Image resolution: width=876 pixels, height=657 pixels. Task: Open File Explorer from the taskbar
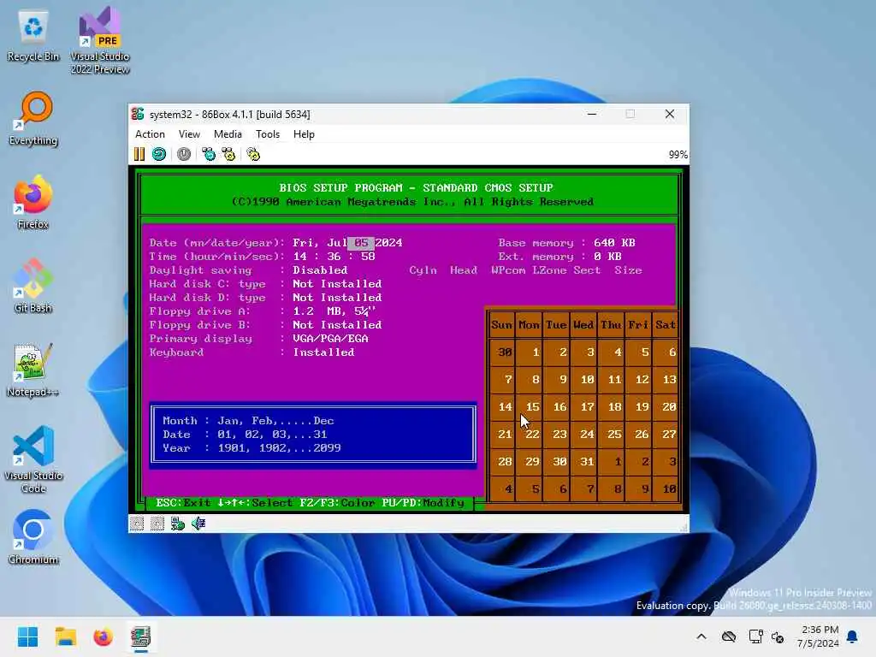[x=65, y=636]
